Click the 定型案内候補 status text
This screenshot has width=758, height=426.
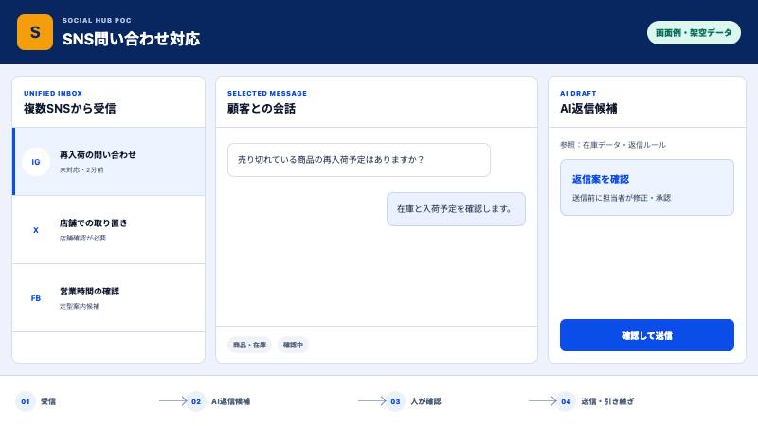(80, 306)
